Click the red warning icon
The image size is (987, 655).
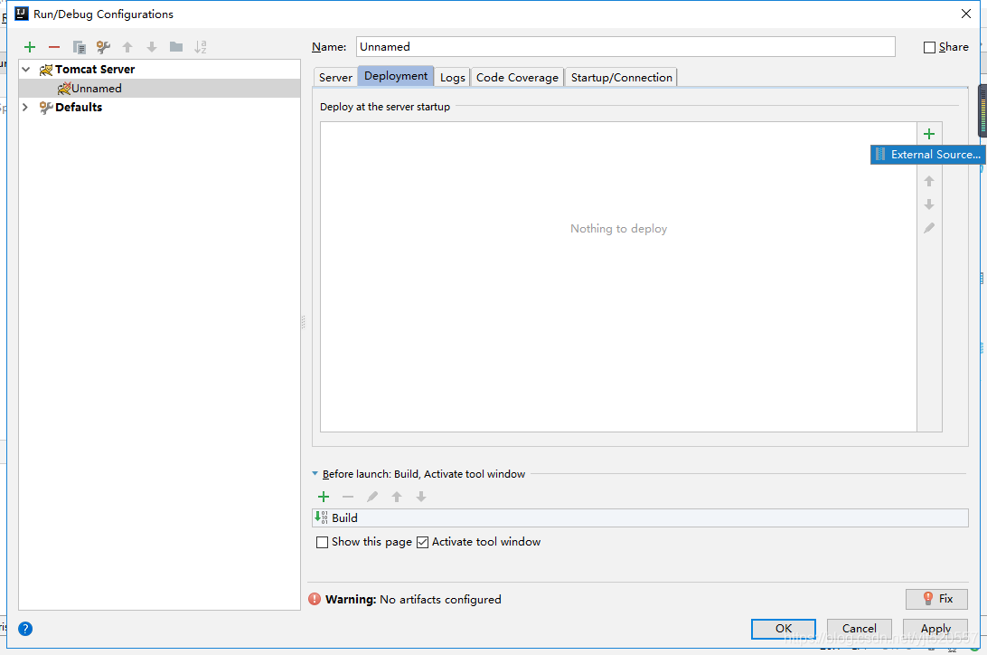pyautogui.click(x=315, y=599)
